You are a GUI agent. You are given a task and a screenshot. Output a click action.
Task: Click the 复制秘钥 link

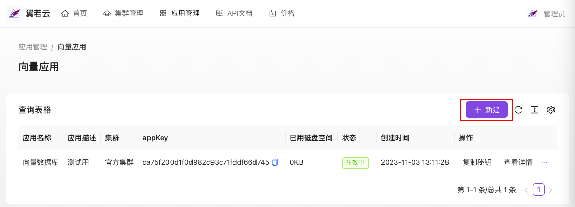(477, 162)
